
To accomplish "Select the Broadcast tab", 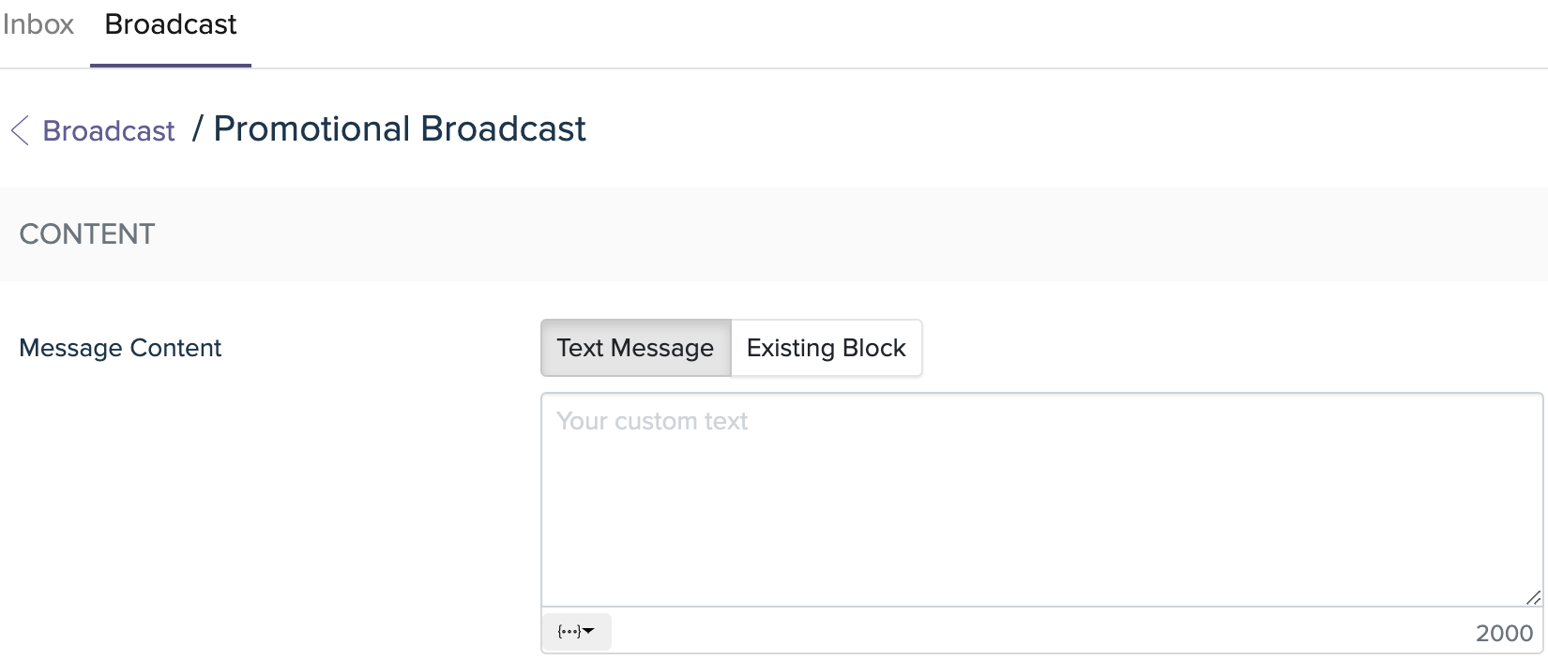I will [171, 24].
